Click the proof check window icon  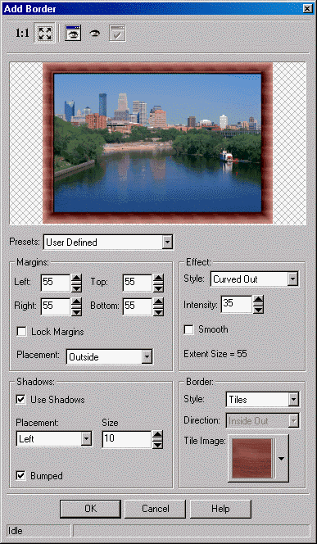pos(117,34)
